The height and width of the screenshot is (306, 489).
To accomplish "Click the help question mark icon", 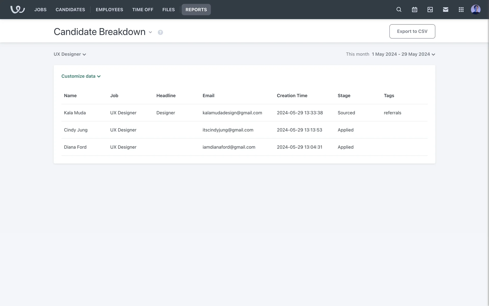I will coord(160,32).
